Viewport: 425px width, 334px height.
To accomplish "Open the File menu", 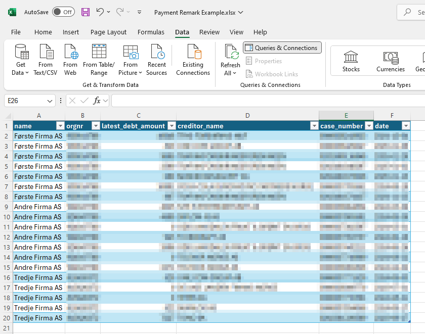I will [x=16, y=32].
